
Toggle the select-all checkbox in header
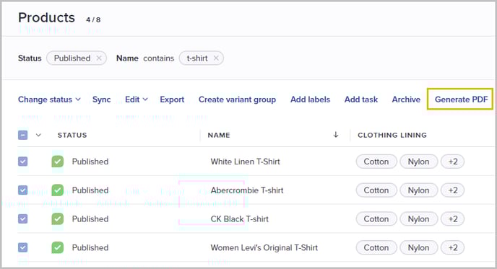click(23, 135)
